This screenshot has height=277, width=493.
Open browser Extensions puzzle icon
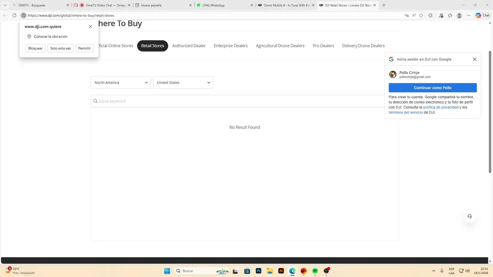point(431,15)
